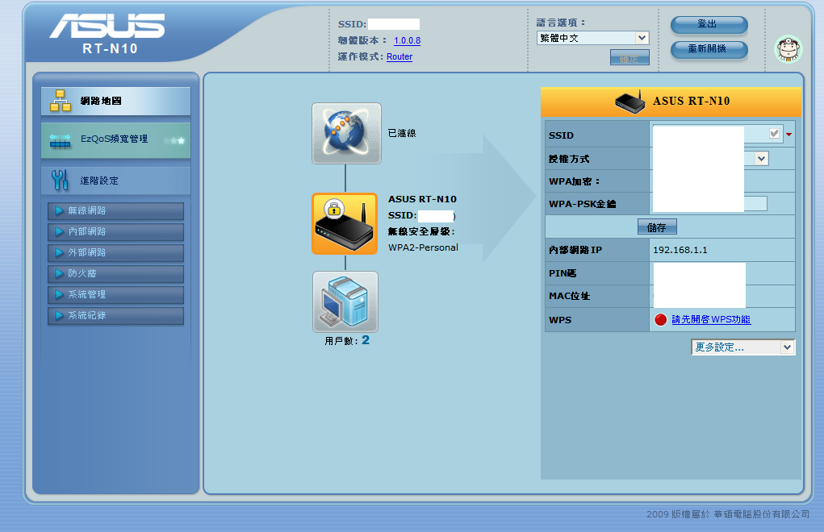Viewport: 824px width, 532px height.
Task: Click the WPA加密 label
Action: coord(575,181)
